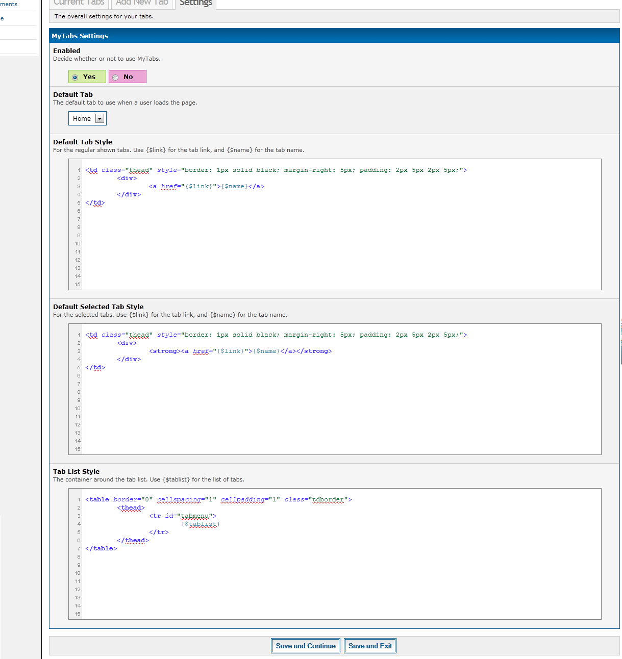Screen dimensions: 622x659
Task: Open the Add New Tab tab
Action: point(142,3)
